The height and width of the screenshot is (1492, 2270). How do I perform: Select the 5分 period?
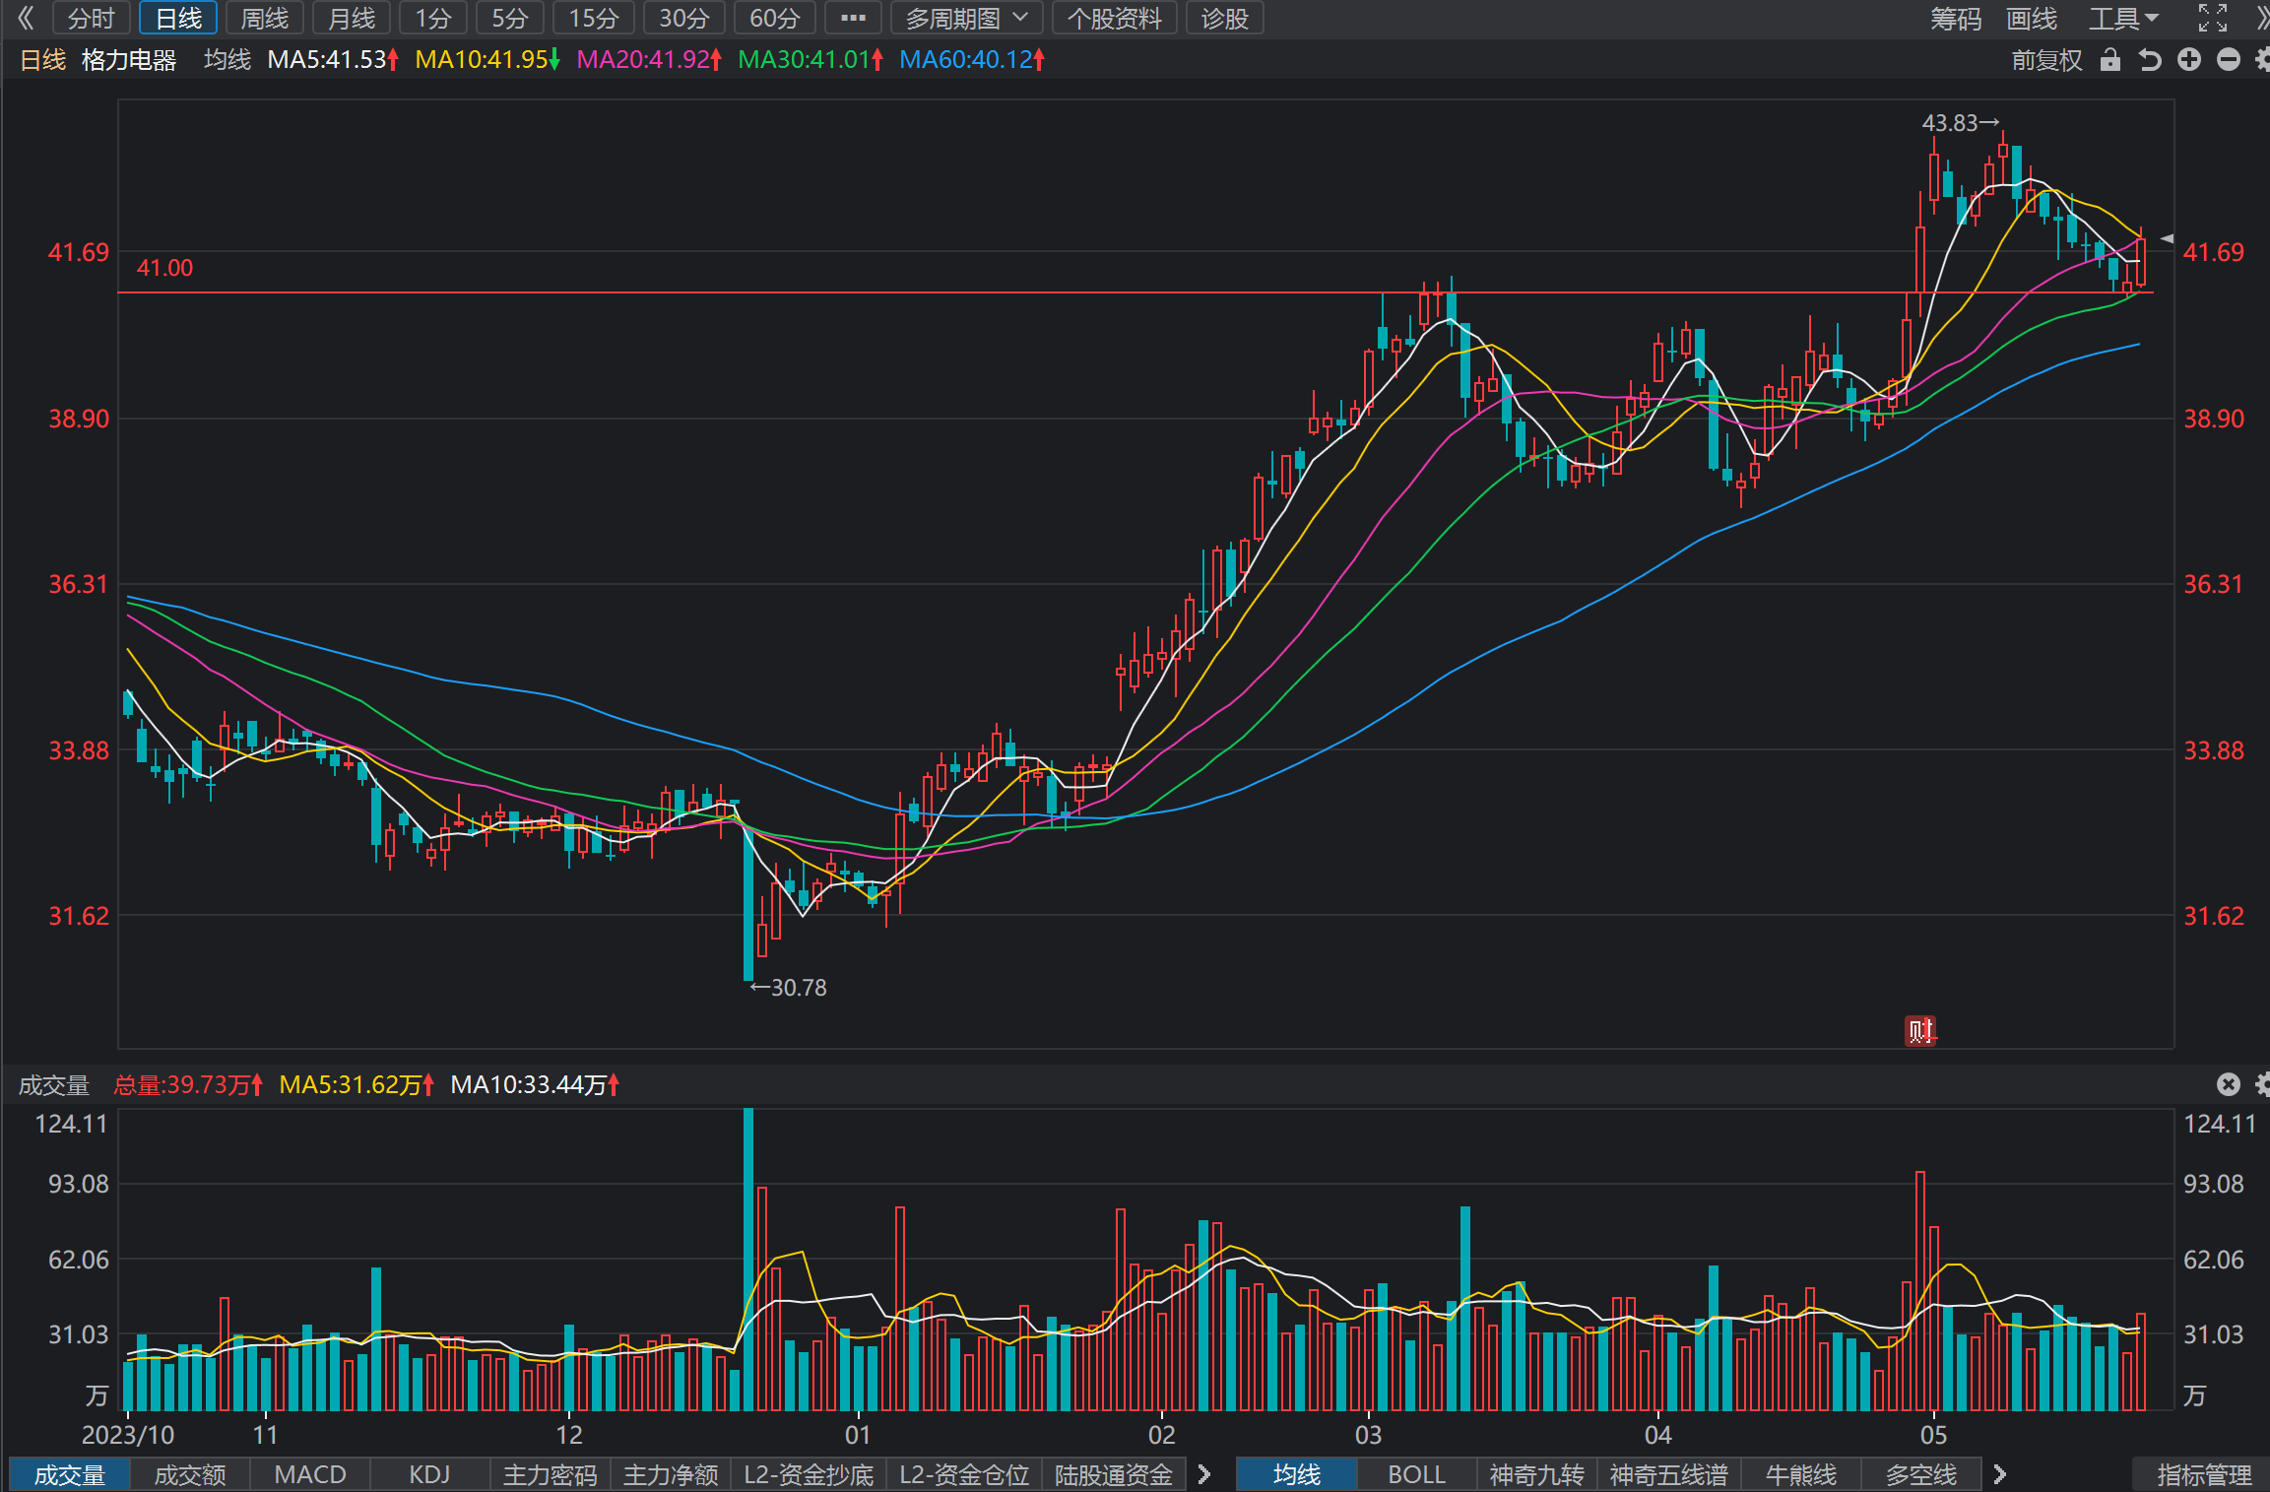[x=510, y=18]
